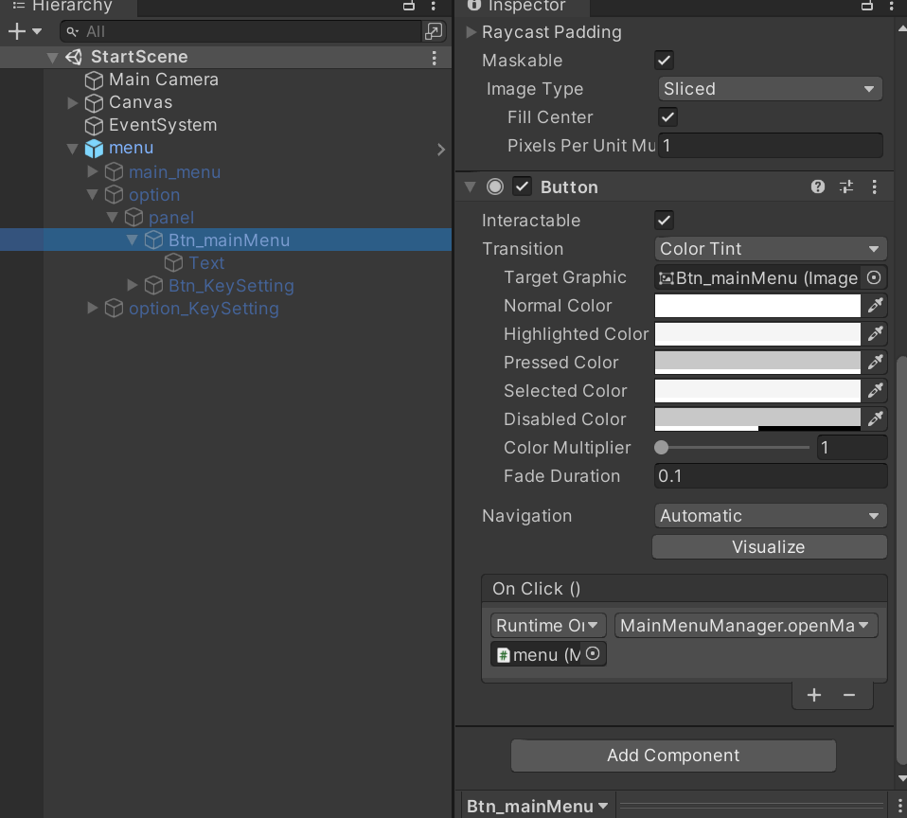Collapse the panel object

113,217
